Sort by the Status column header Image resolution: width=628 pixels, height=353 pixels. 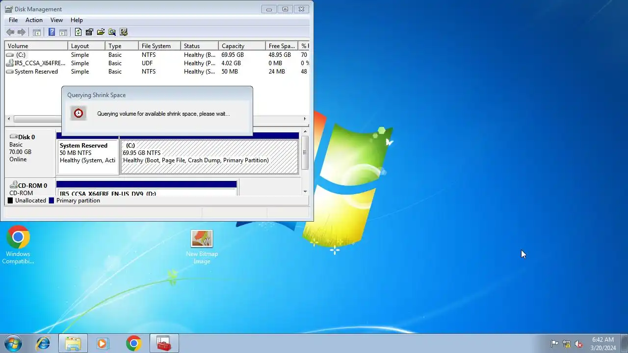point(199,46)
